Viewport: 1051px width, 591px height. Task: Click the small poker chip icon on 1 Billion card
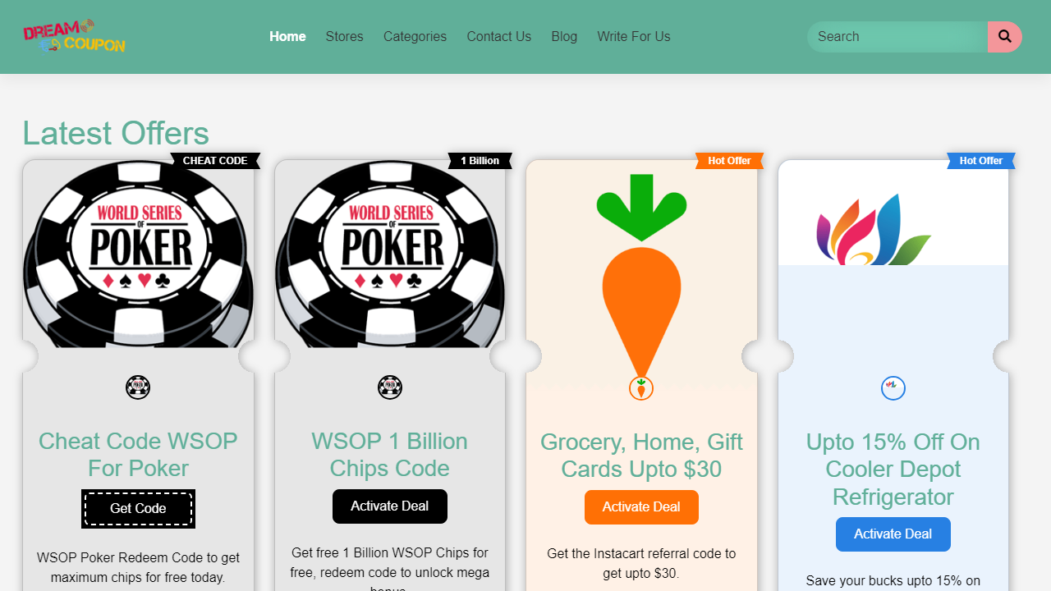(x=390, y=387)
